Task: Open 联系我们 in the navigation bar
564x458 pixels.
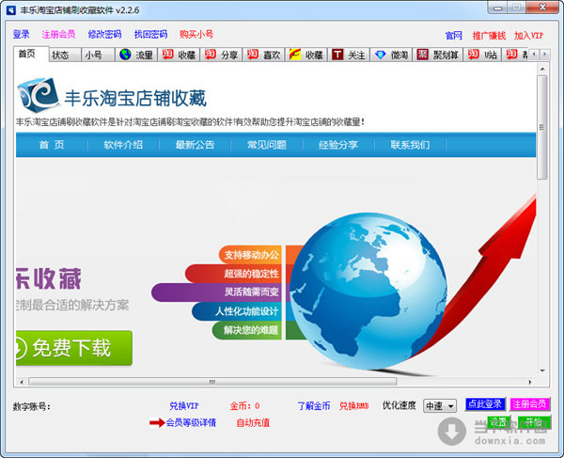Action: 410,145
